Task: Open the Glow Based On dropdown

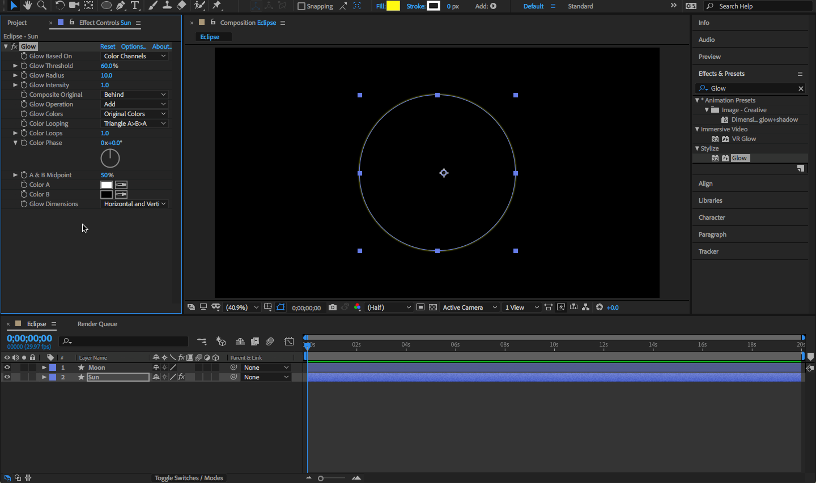Action: 135,56
